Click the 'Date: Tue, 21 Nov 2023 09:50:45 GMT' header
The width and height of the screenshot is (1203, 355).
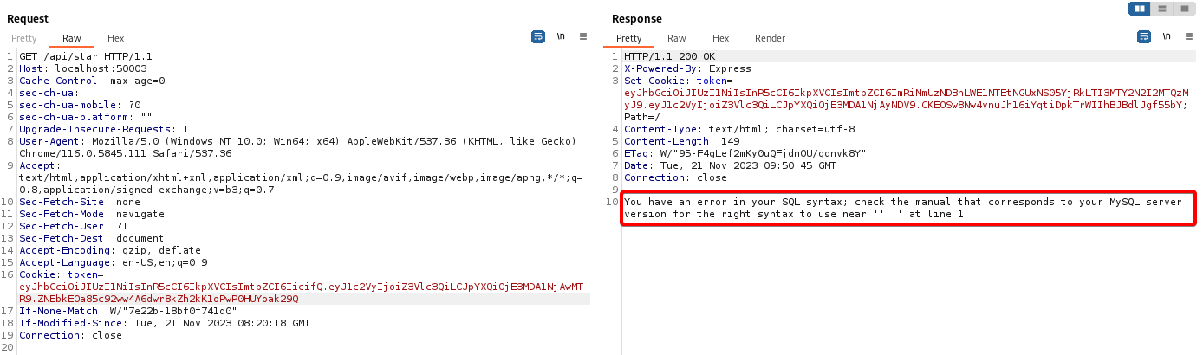[731, 165]
